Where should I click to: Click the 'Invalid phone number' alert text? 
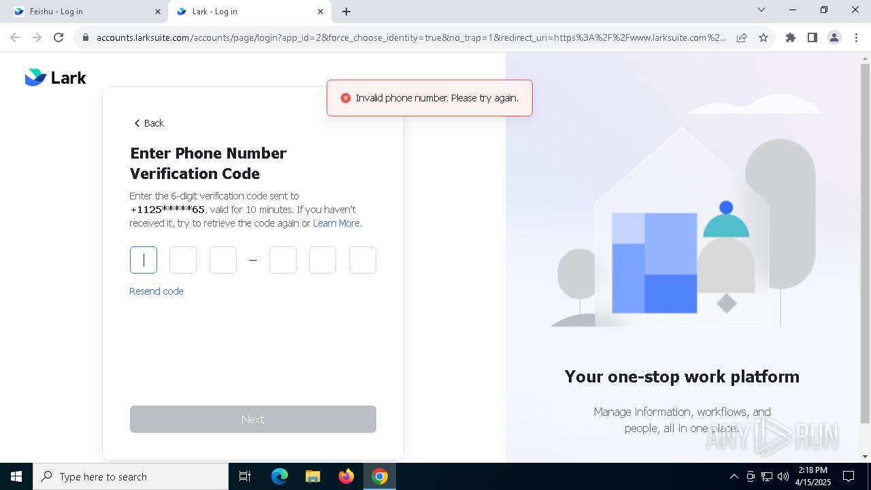pyautogui.click(x=437, y=98)
